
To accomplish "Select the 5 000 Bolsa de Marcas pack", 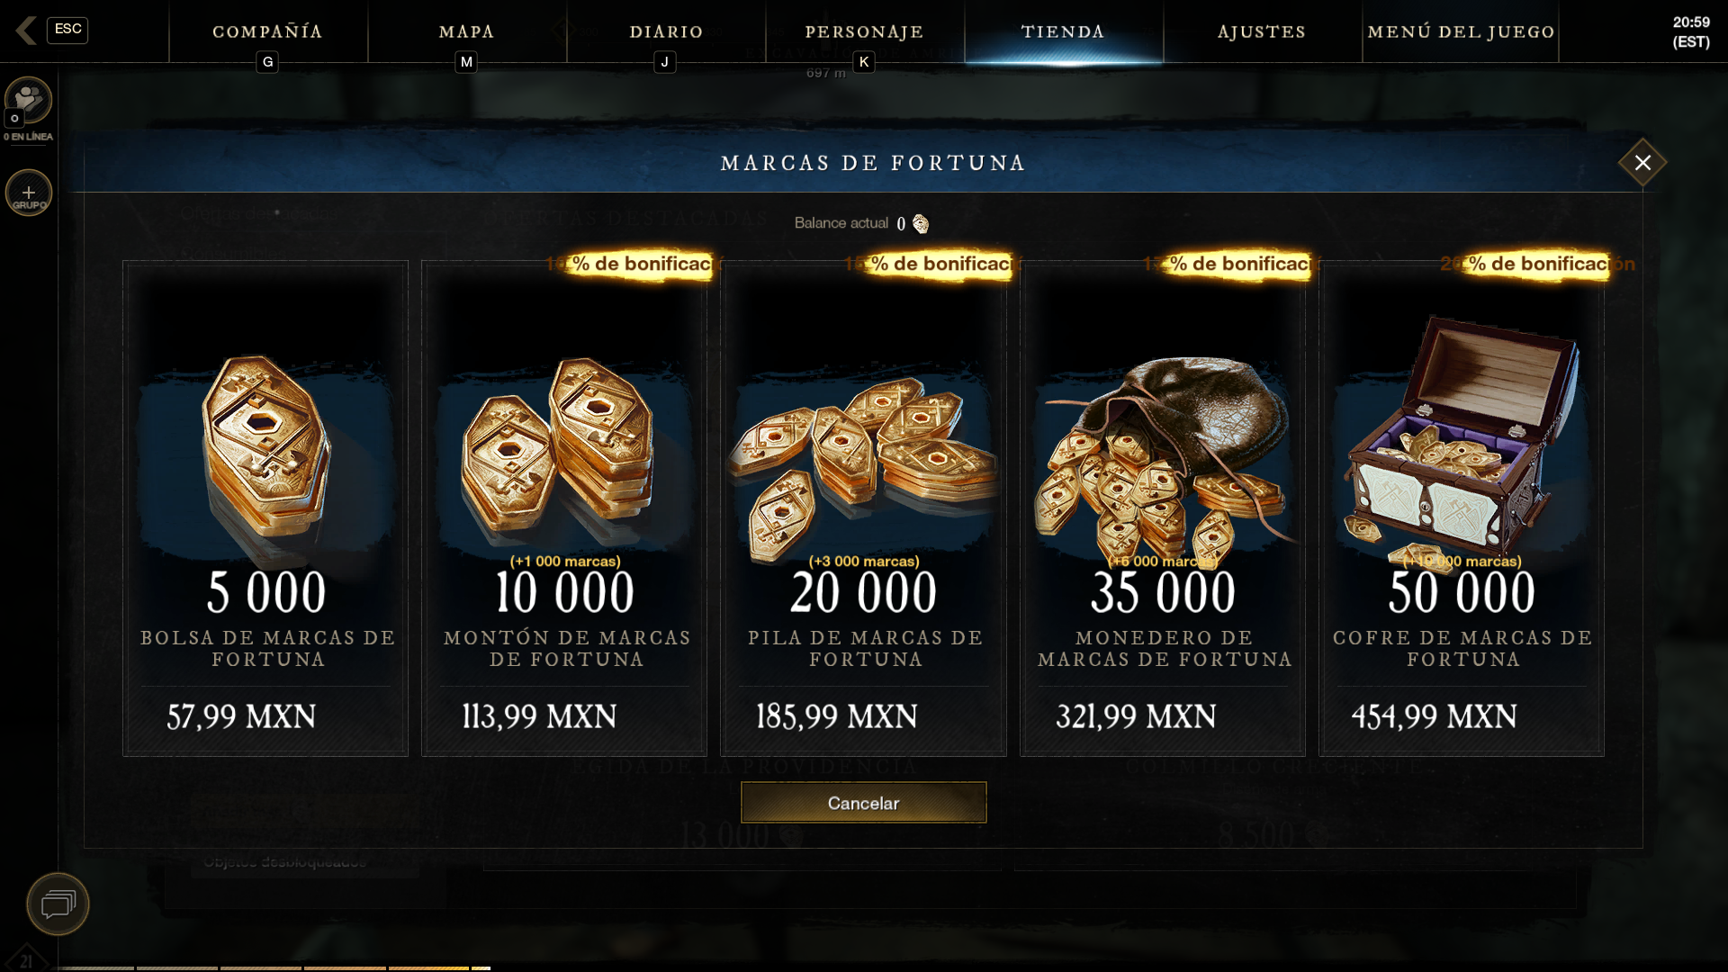I will pos(265,508).
